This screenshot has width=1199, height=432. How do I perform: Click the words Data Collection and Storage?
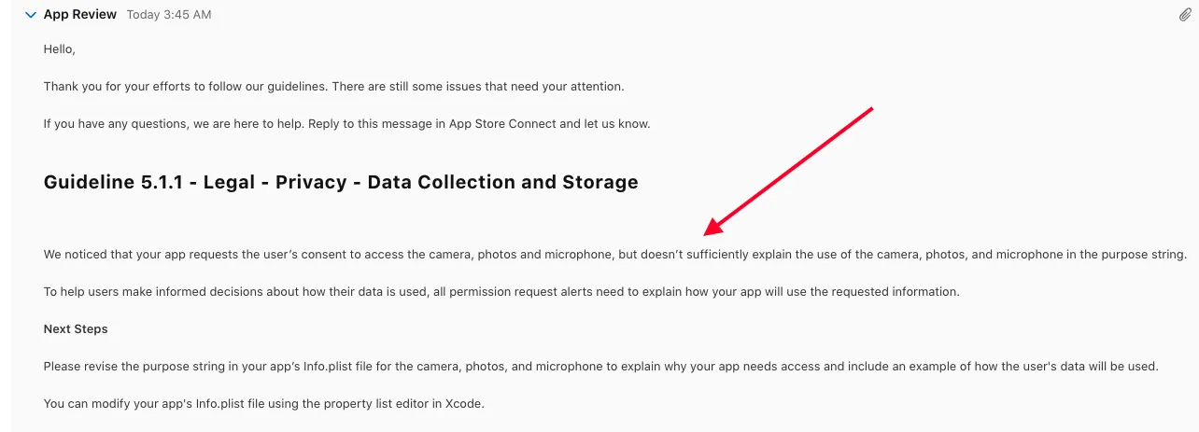[503, 182]
